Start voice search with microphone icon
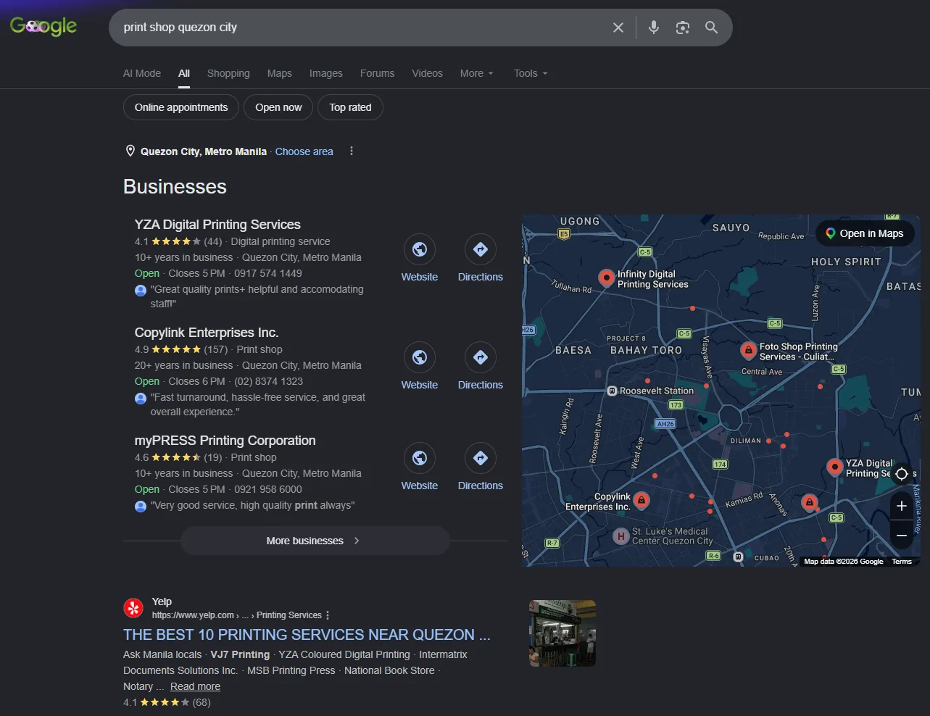 [654, 28]
